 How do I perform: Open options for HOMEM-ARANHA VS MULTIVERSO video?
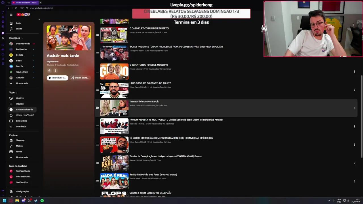(354, 126)
